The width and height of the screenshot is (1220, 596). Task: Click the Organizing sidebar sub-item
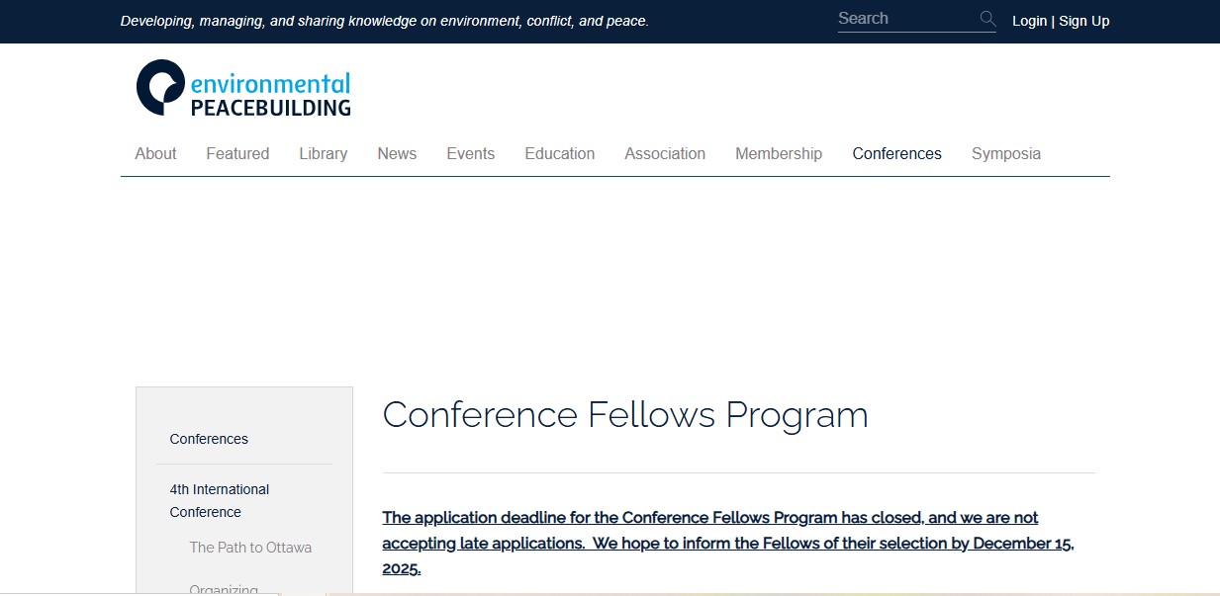click(x=224, y=589)
